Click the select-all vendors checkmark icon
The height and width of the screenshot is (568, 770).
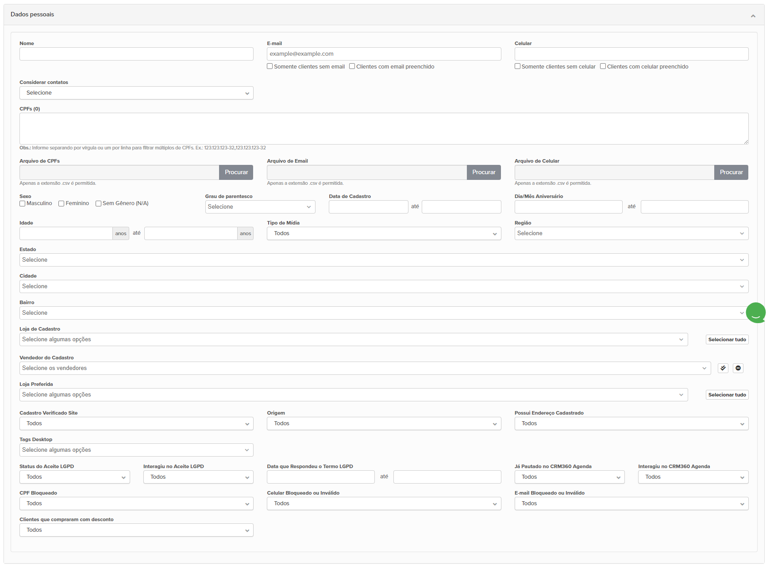(x=723, y=368)
